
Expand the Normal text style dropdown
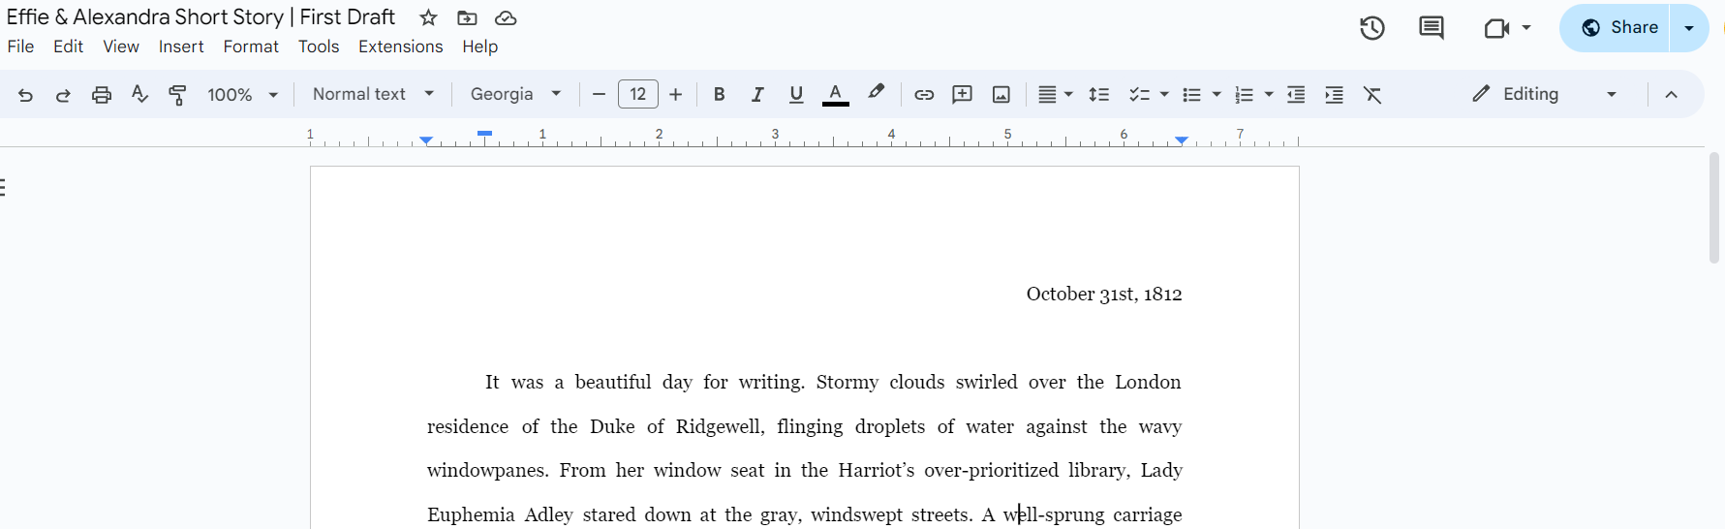[373, 94]
